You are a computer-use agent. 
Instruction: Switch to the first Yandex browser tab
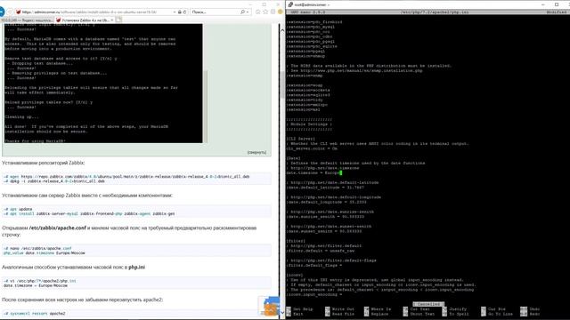coord(28,20)
